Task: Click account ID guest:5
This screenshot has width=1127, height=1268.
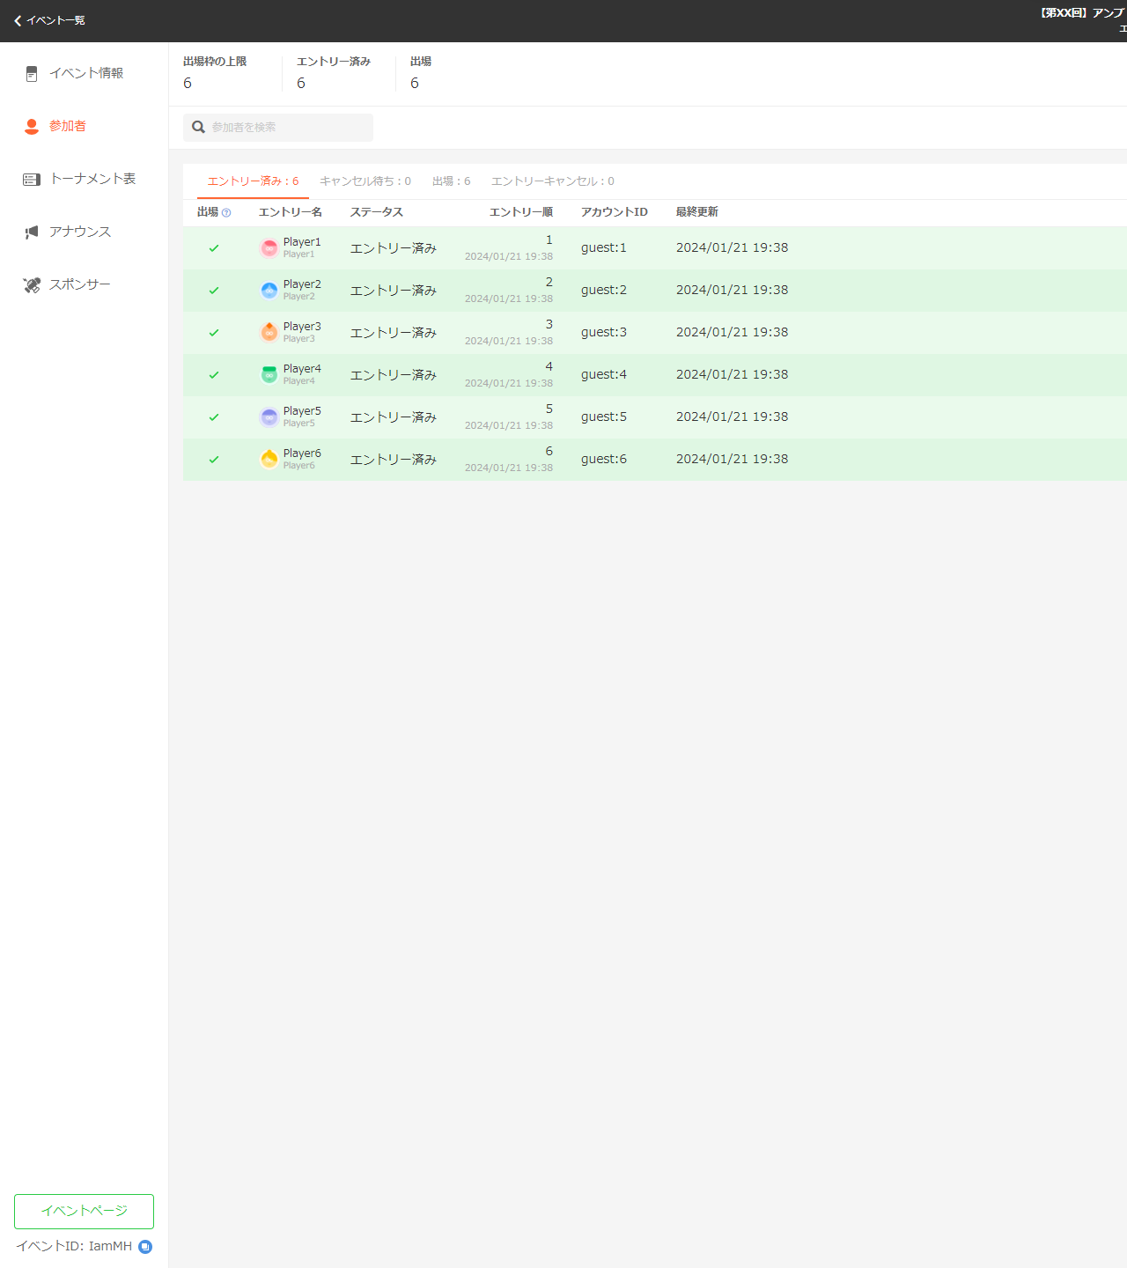Action: [604, 417]
